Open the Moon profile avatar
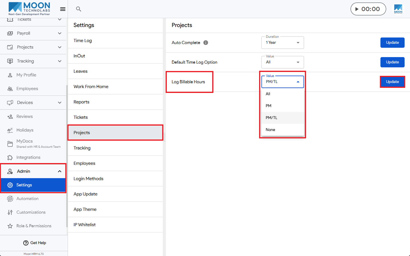The width and height of the screenshot is (410, 256). [x=398, y=9]
